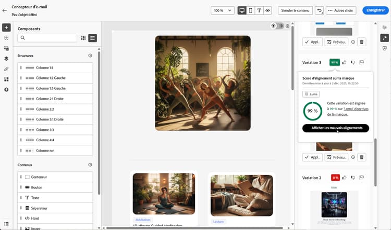Click Afficher les mauvais alignements button

(336, 128)
